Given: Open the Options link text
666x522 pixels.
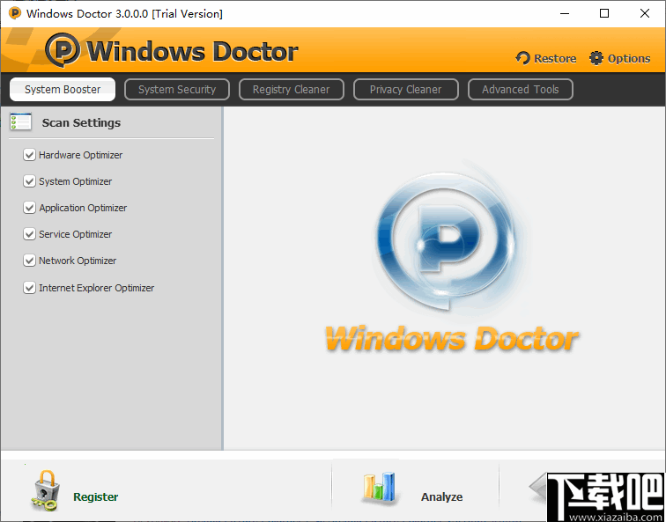Looking at the screenshot, I should tap(629, 59).
